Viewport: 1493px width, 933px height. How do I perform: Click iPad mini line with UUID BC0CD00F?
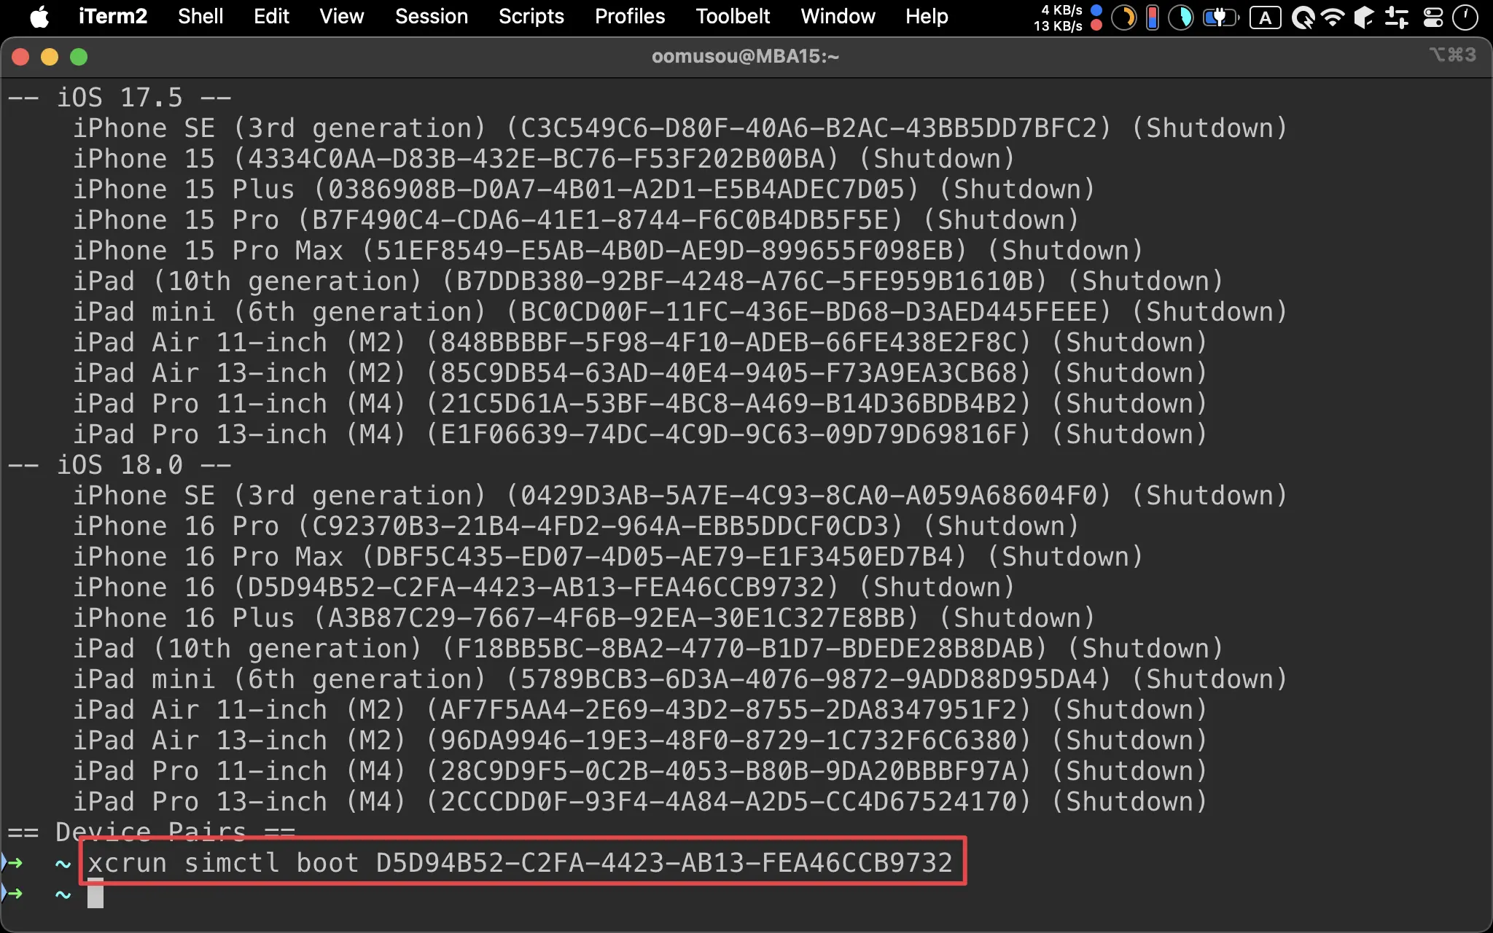[x=680, y=312]
